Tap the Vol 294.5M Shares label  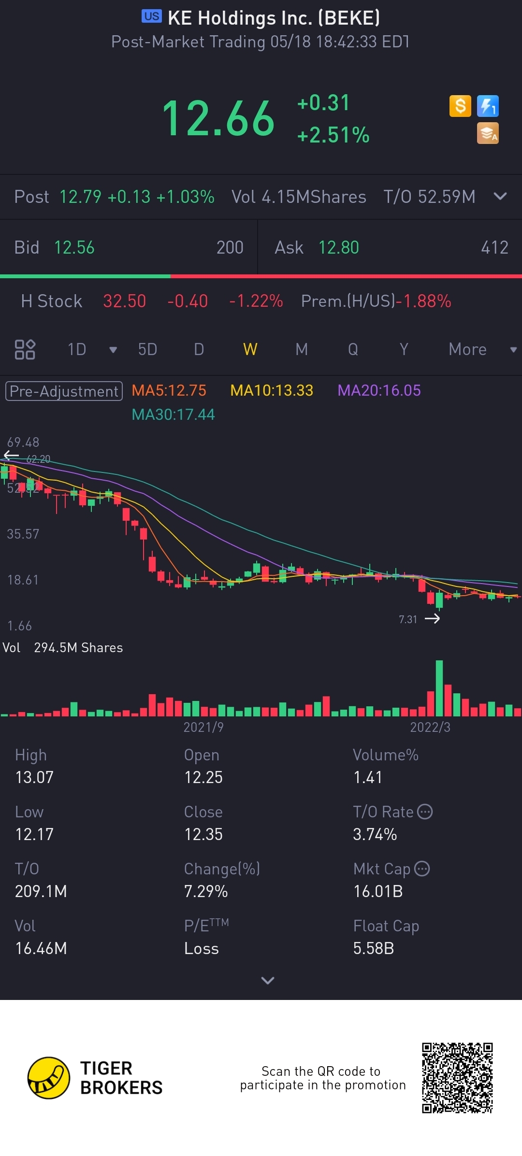coord(63,647)
